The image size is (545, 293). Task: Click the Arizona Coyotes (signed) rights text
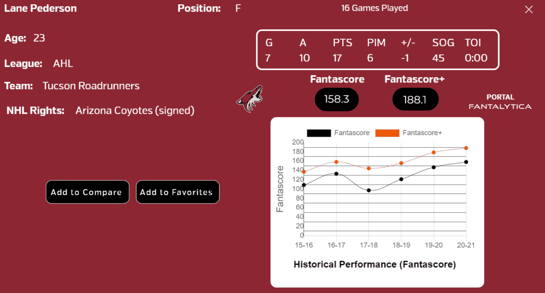pyautogui.click(x=135, y=111)
